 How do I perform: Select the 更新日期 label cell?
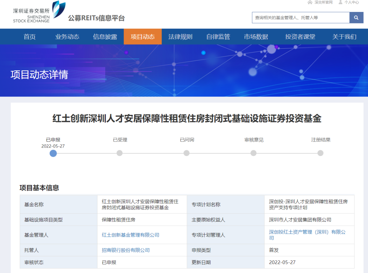point(226,262)
